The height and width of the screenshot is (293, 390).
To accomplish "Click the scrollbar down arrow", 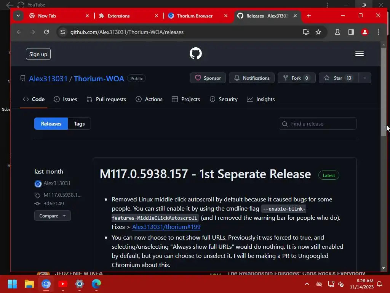I will click(384, 268).
